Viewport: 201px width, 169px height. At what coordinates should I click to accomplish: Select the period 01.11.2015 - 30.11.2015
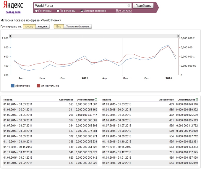point(116,147)
